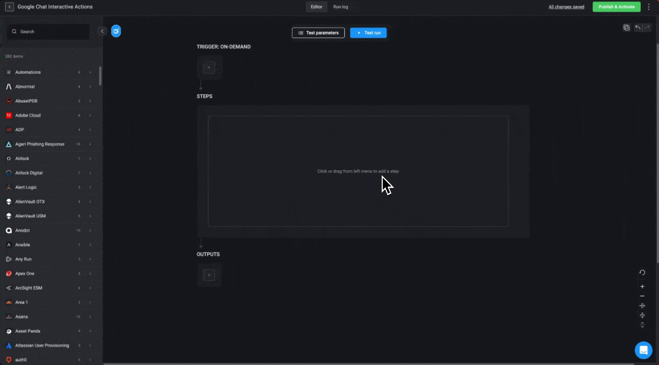Click the Airlock Digital icon

pyautogui.click(x=9, y=173)
